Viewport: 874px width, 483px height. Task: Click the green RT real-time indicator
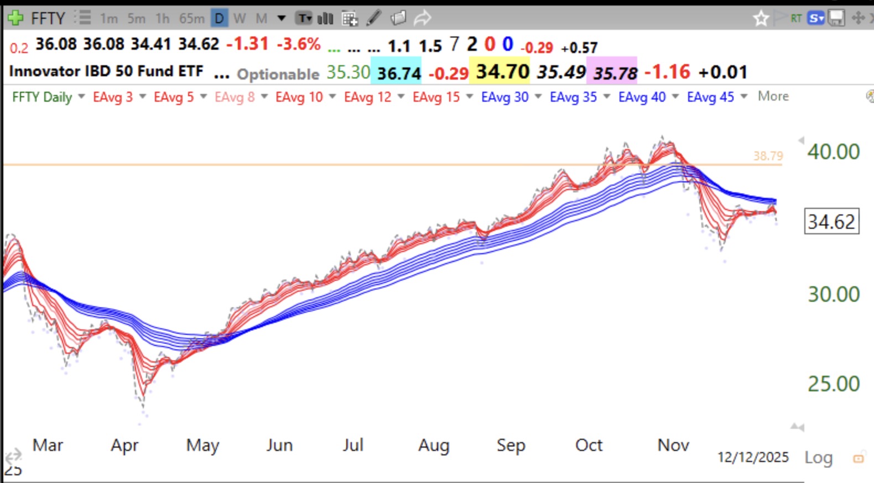796,18
